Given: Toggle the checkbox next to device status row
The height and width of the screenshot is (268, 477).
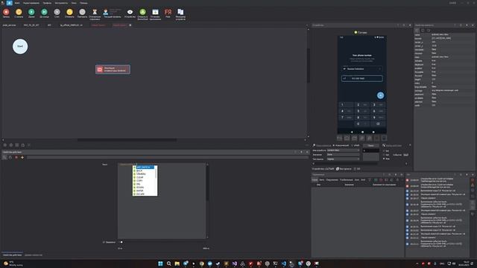Looking at the screenshot, I should [x=355, y=169].
